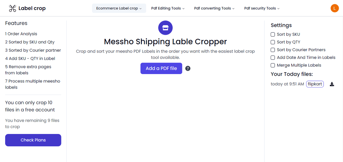Open the orange L profile avatar

point(334,8)
